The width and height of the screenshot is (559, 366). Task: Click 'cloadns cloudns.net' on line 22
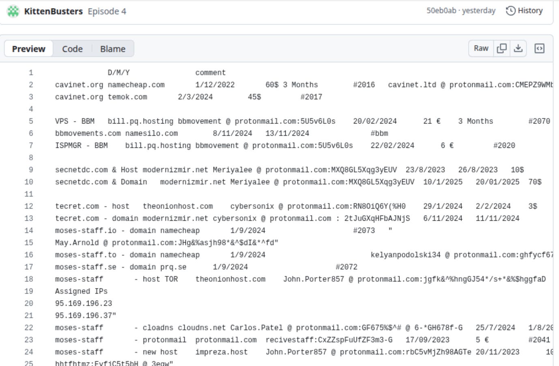click(184, 328)
